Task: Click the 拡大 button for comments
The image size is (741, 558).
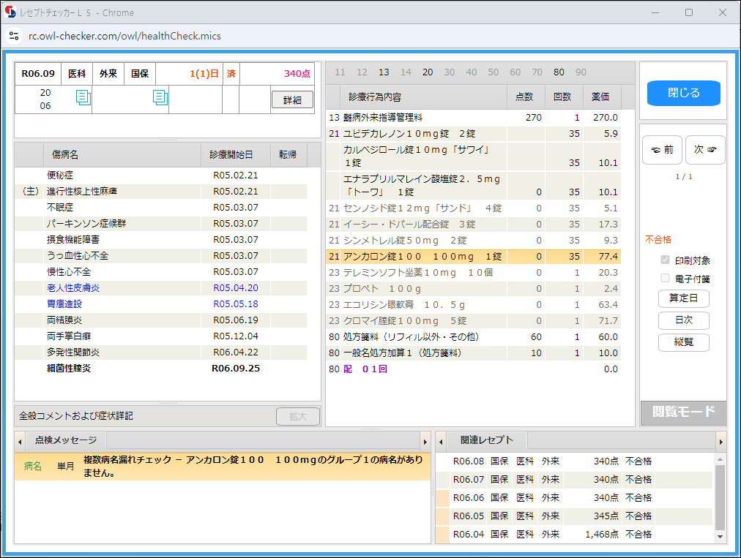Action: coord(298,416)
